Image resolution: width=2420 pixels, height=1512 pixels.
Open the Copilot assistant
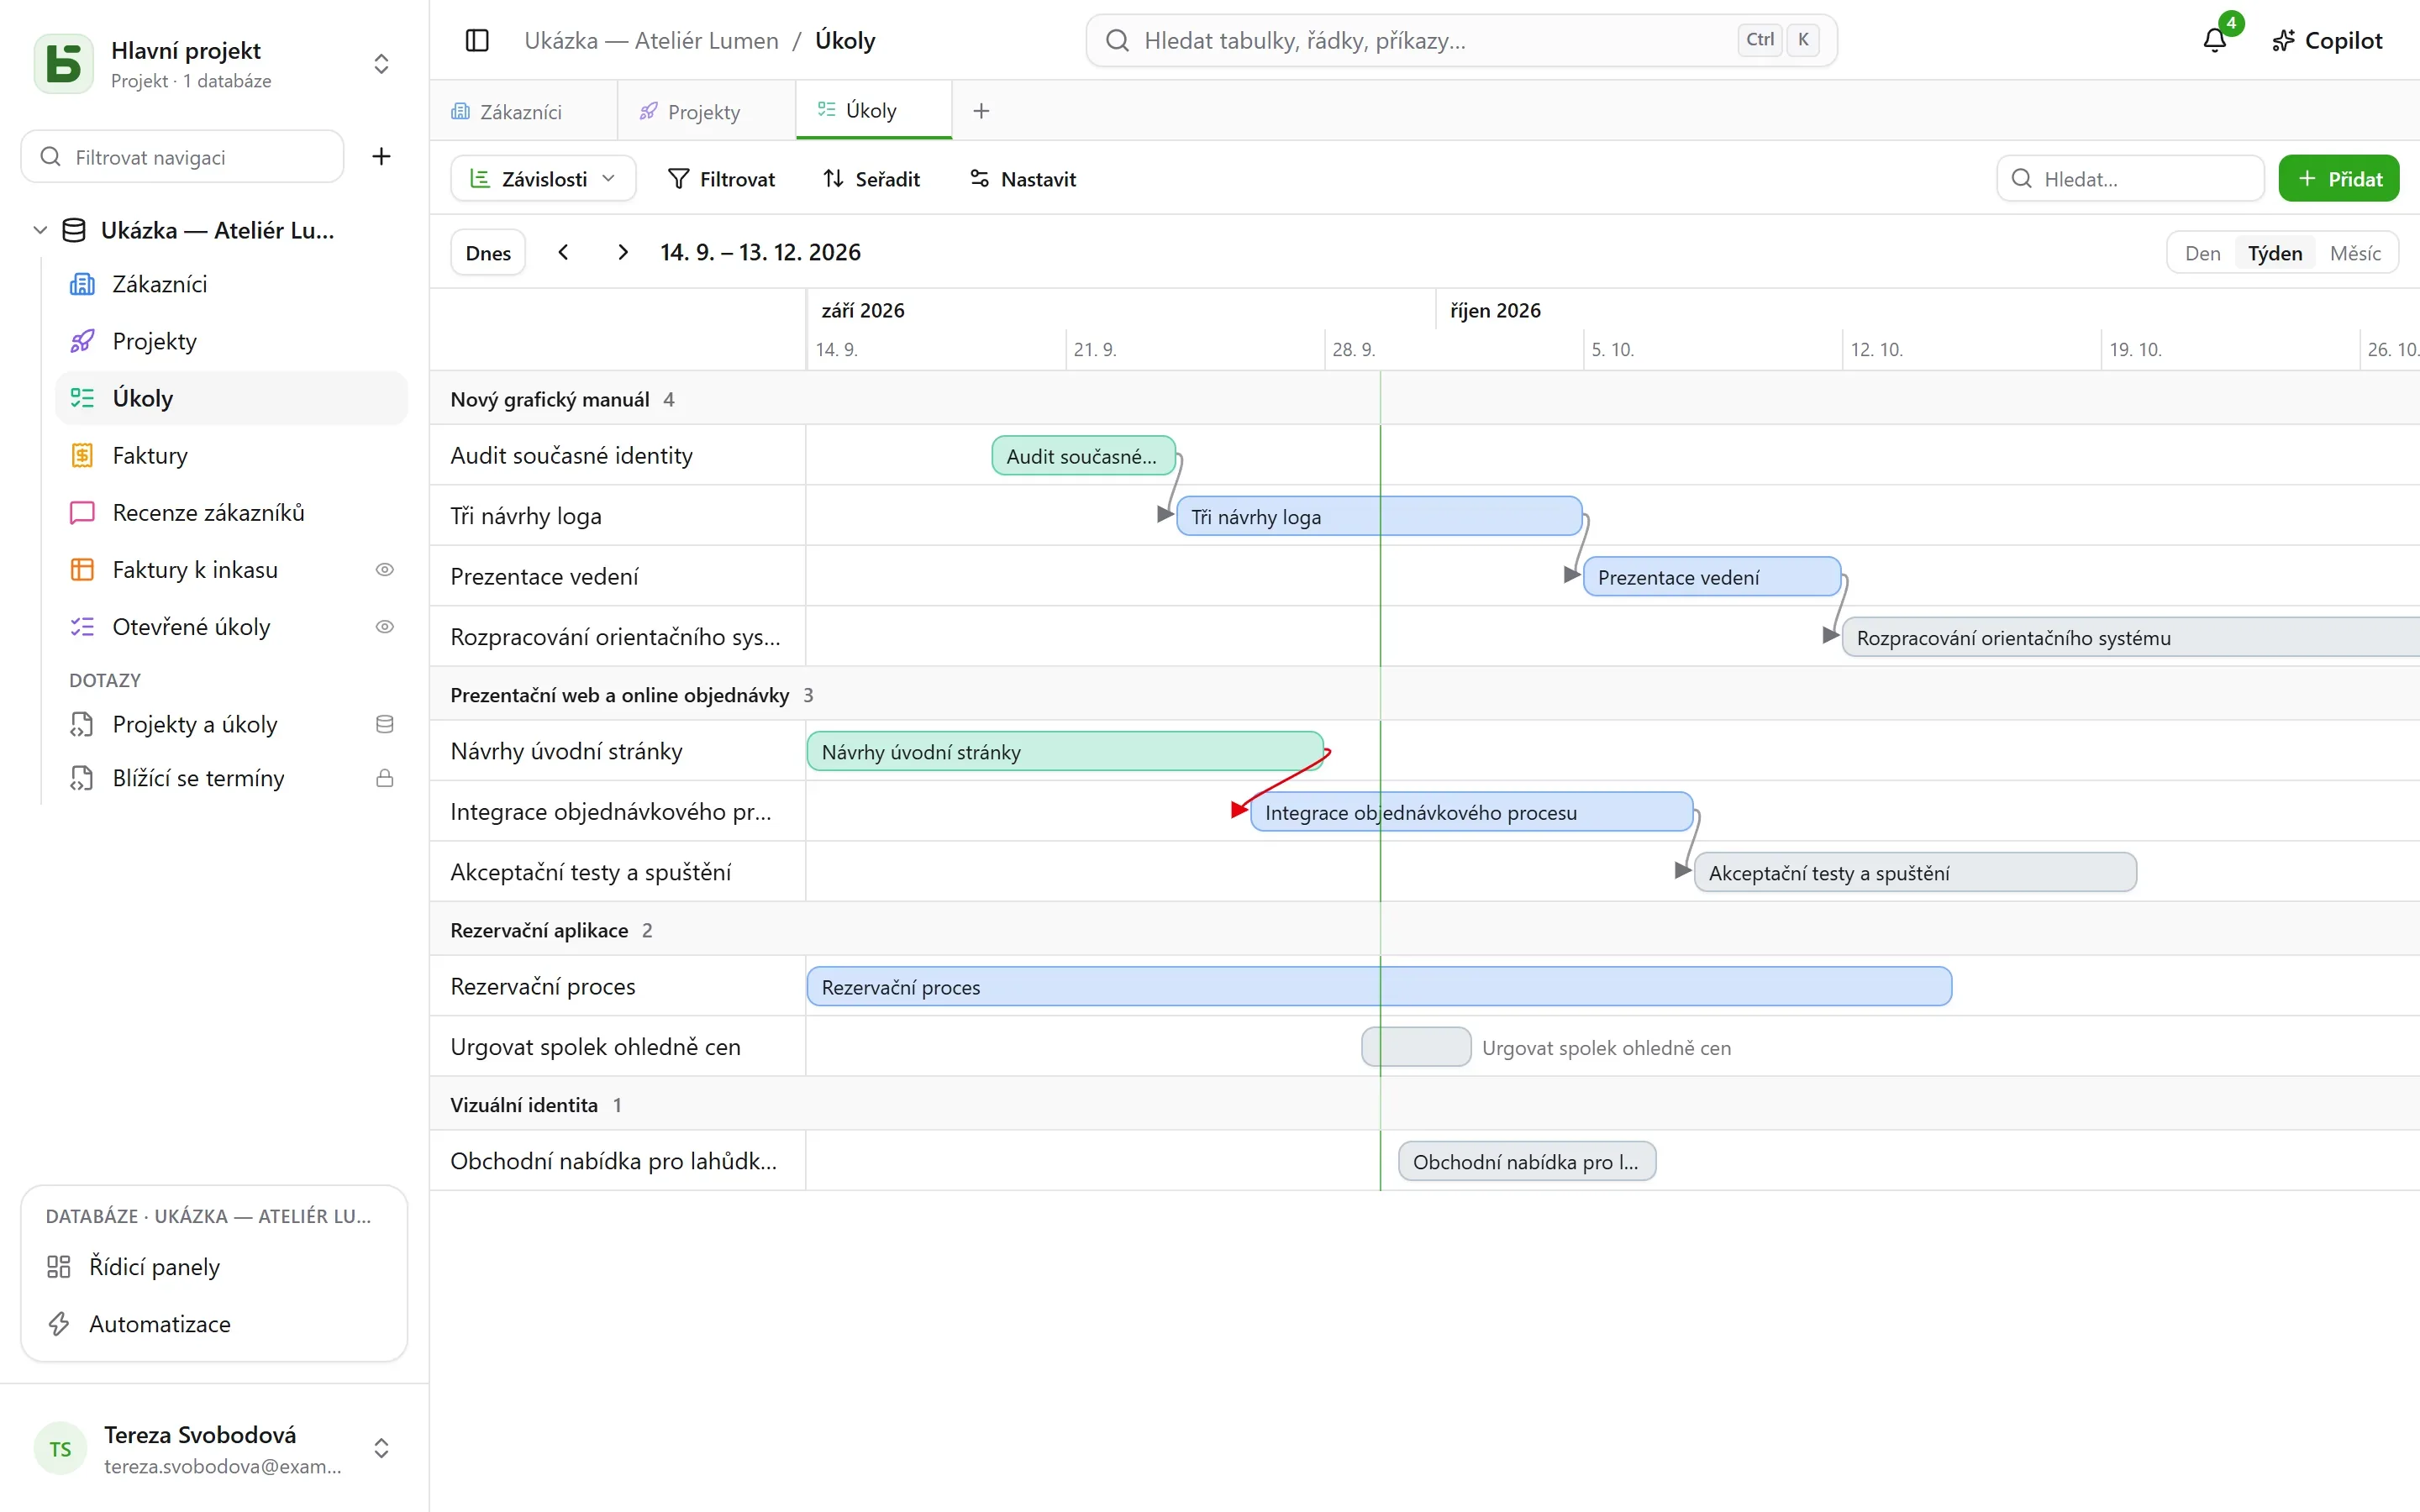[x=2327, y=41]
